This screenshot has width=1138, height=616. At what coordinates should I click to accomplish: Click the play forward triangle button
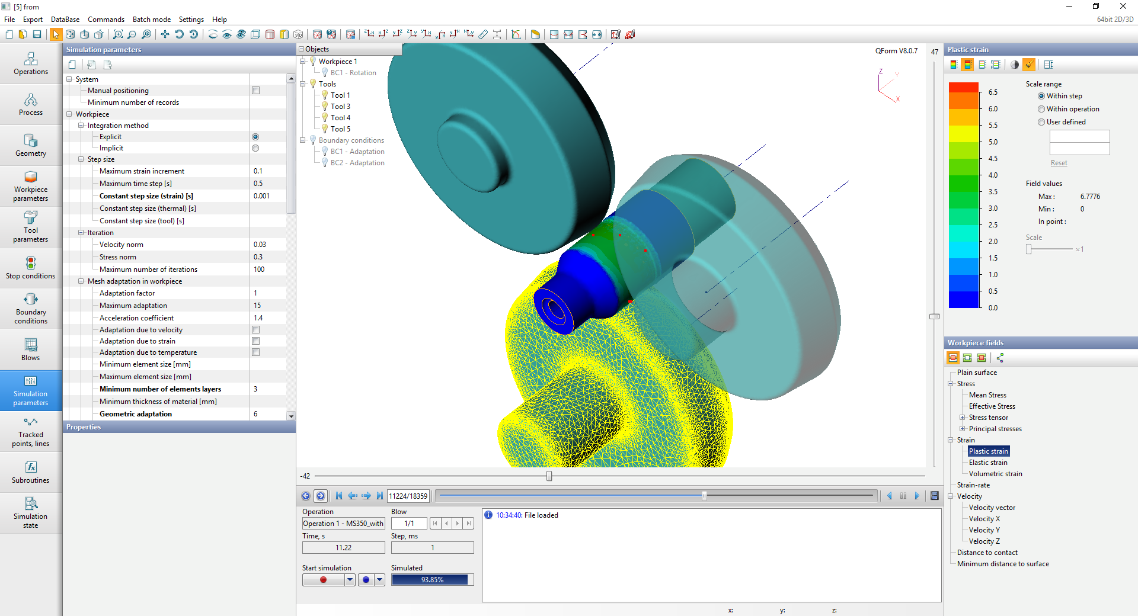click(x=917, y=496)
